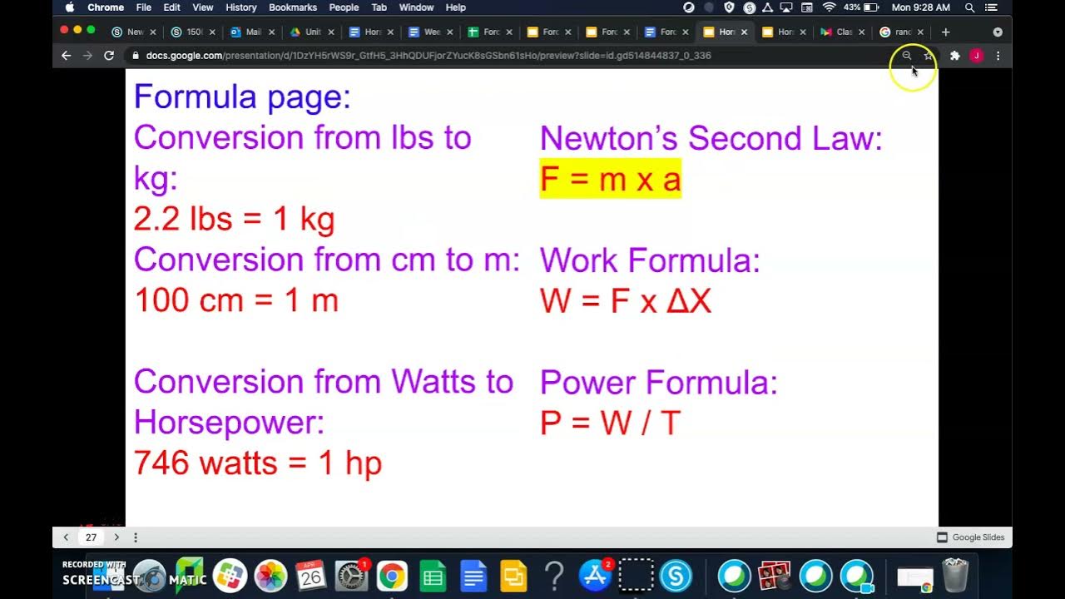
Task: Click the Google Slides link at bottom right
Action: point(971,537)
